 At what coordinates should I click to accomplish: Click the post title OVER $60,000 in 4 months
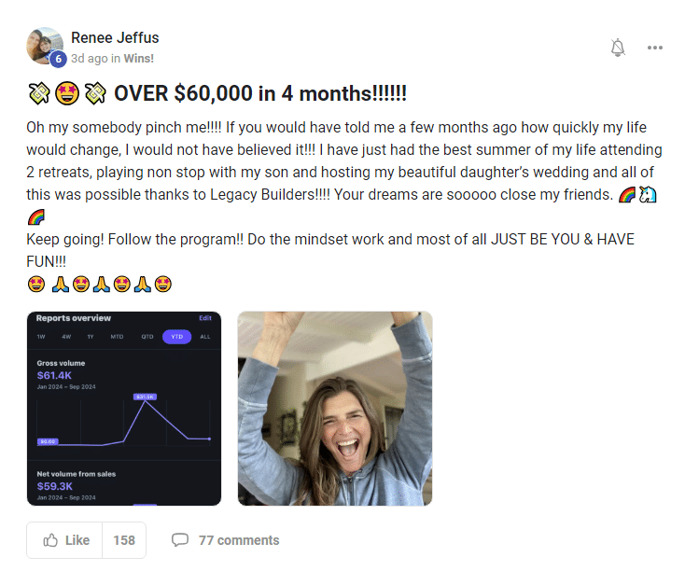pos(260,93)
